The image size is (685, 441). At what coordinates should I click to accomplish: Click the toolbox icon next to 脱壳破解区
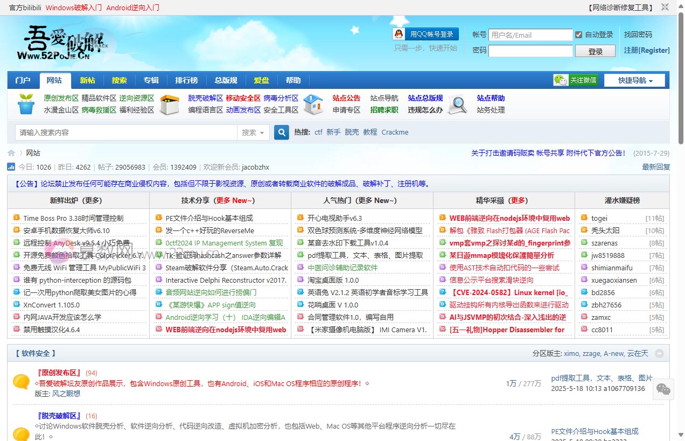[x=170, y=103]
